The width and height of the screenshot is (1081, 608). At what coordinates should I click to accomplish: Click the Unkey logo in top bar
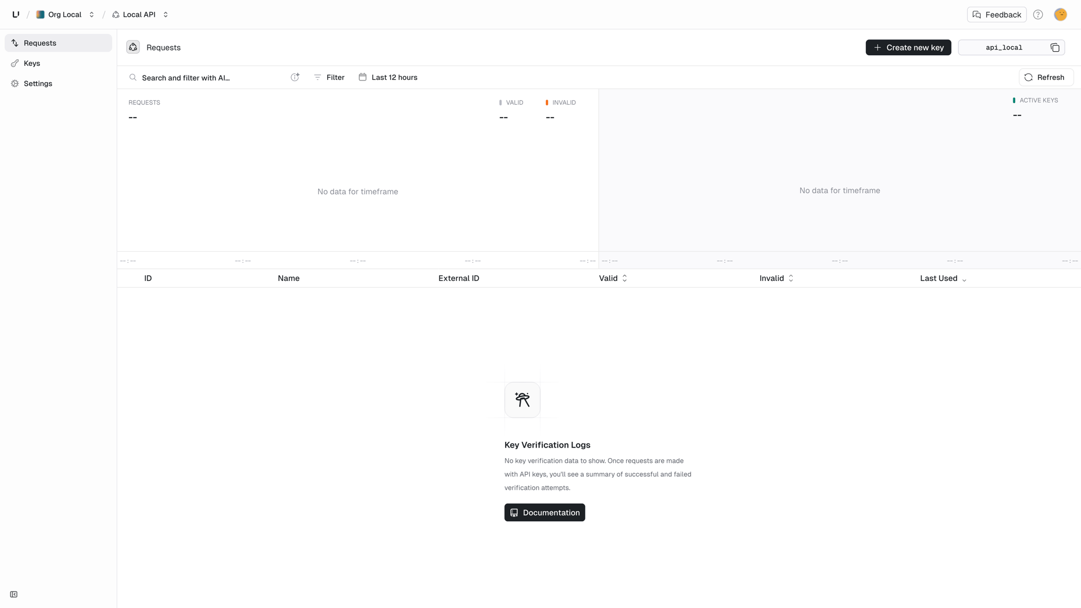[x=16, y=15]
